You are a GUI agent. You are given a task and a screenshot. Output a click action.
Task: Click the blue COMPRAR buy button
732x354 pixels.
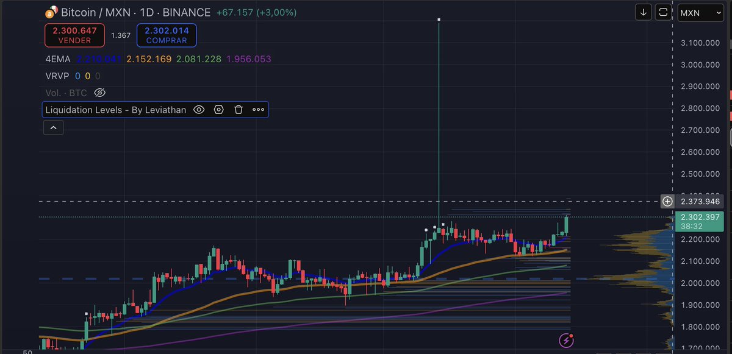(x=167, y=35)
